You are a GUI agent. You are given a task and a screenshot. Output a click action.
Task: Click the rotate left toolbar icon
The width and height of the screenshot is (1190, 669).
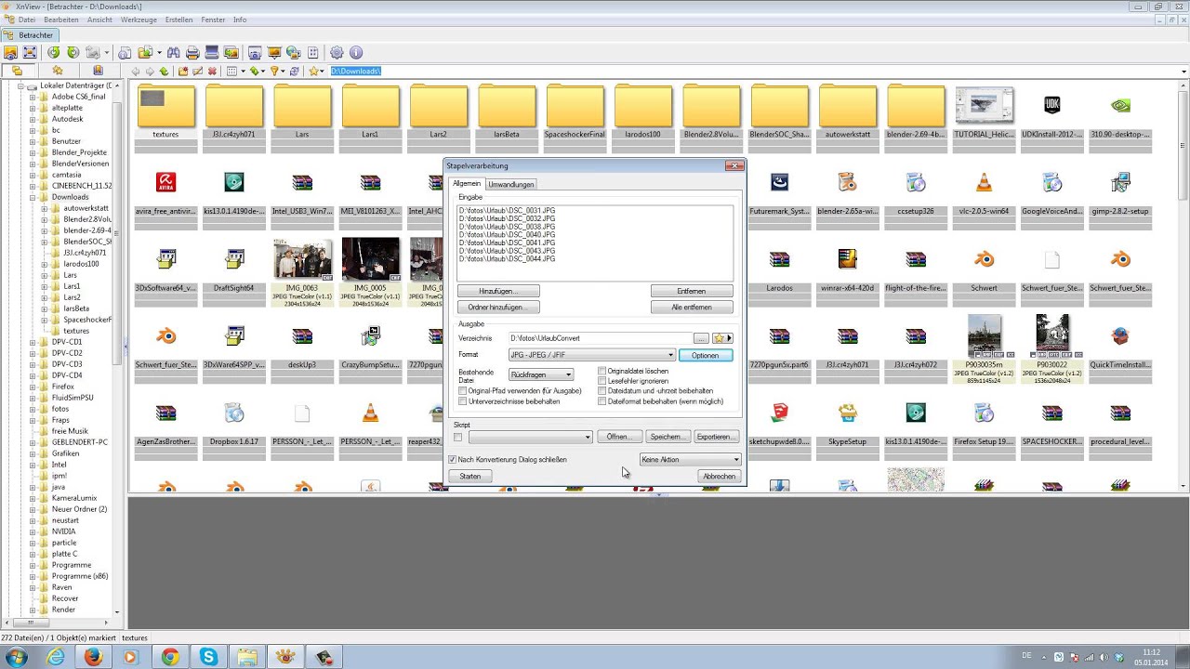click(x=54, y=53)
